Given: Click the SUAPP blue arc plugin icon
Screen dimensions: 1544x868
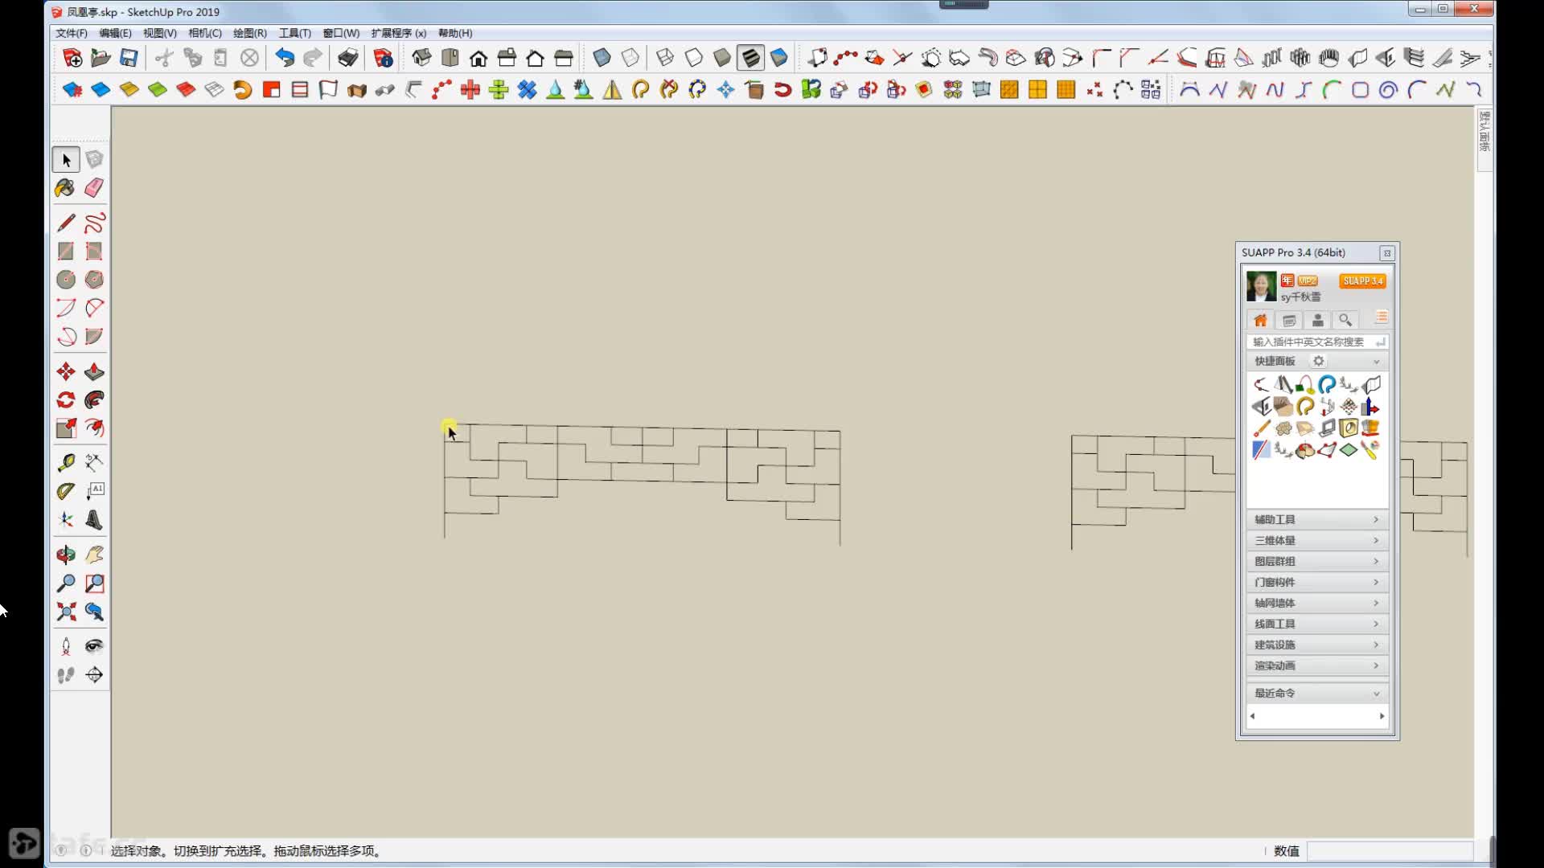Looking at the screenshot, I should (x=1327, y=384).
